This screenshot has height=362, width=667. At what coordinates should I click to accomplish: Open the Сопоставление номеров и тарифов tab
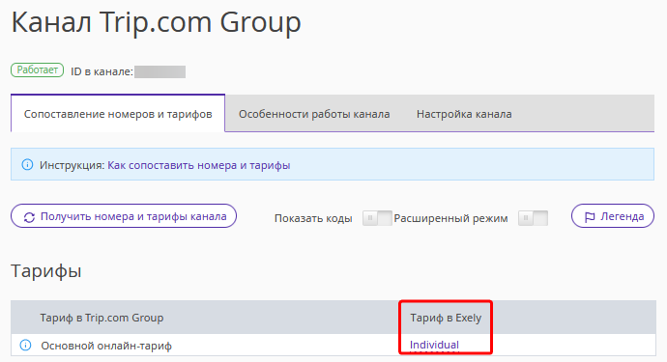(118, 114)
